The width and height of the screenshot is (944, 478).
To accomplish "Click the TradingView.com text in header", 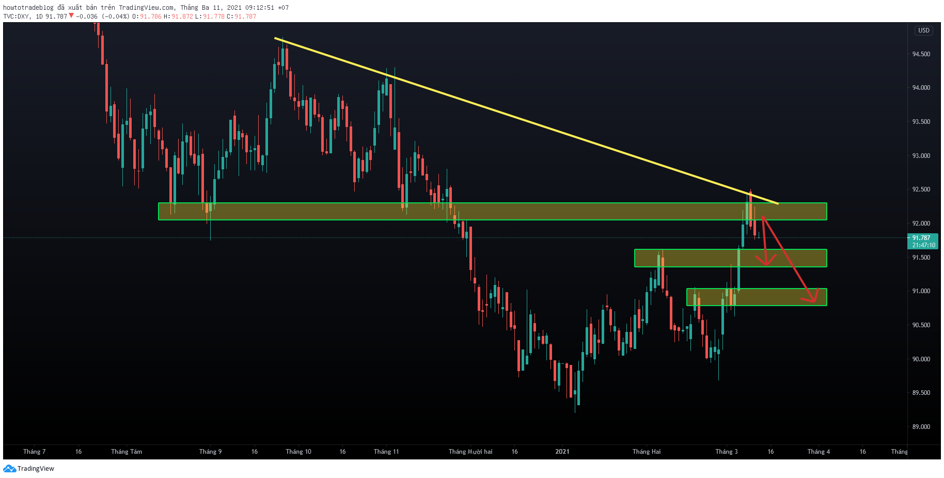I will coord(146,8).
